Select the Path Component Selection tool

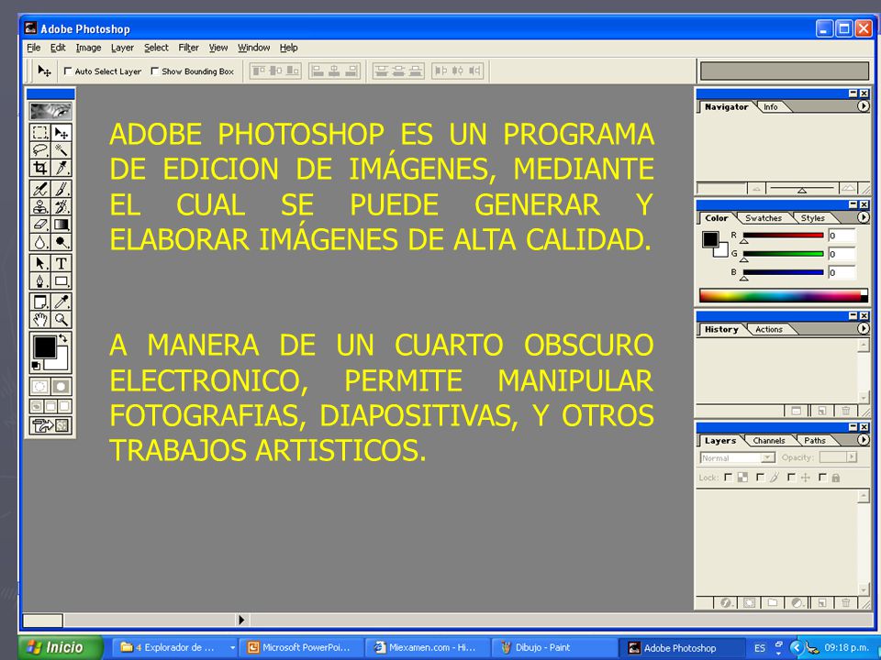click(39, 263)
